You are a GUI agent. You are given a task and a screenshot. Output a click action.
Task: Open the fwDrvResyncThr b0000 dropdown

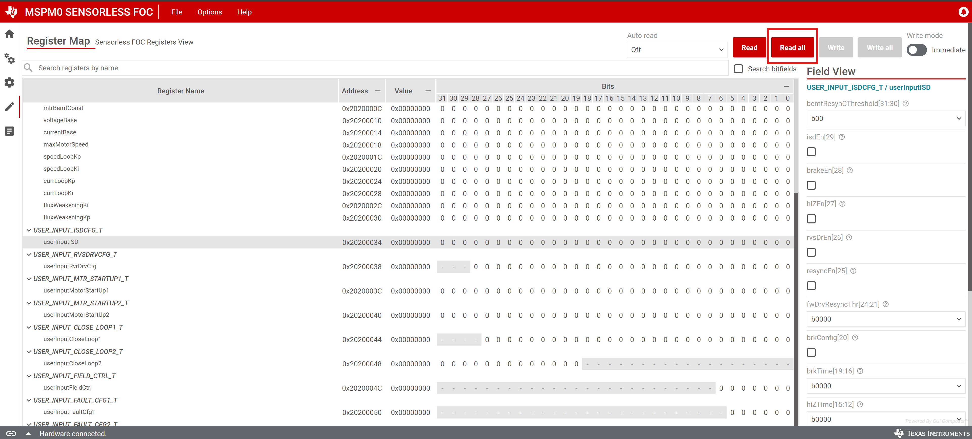click(x=886, y=319)
